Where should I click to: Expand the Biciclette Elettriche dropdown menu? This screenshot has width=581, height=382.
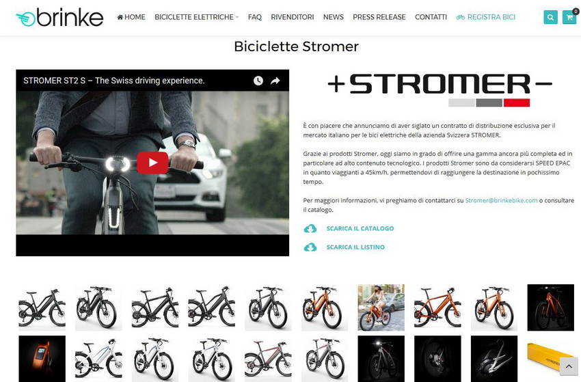(197, 17)
